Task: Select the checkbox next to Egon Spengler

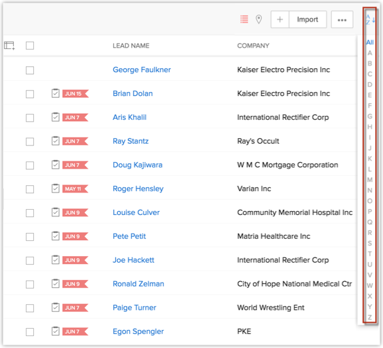Action: coord(30,332)
